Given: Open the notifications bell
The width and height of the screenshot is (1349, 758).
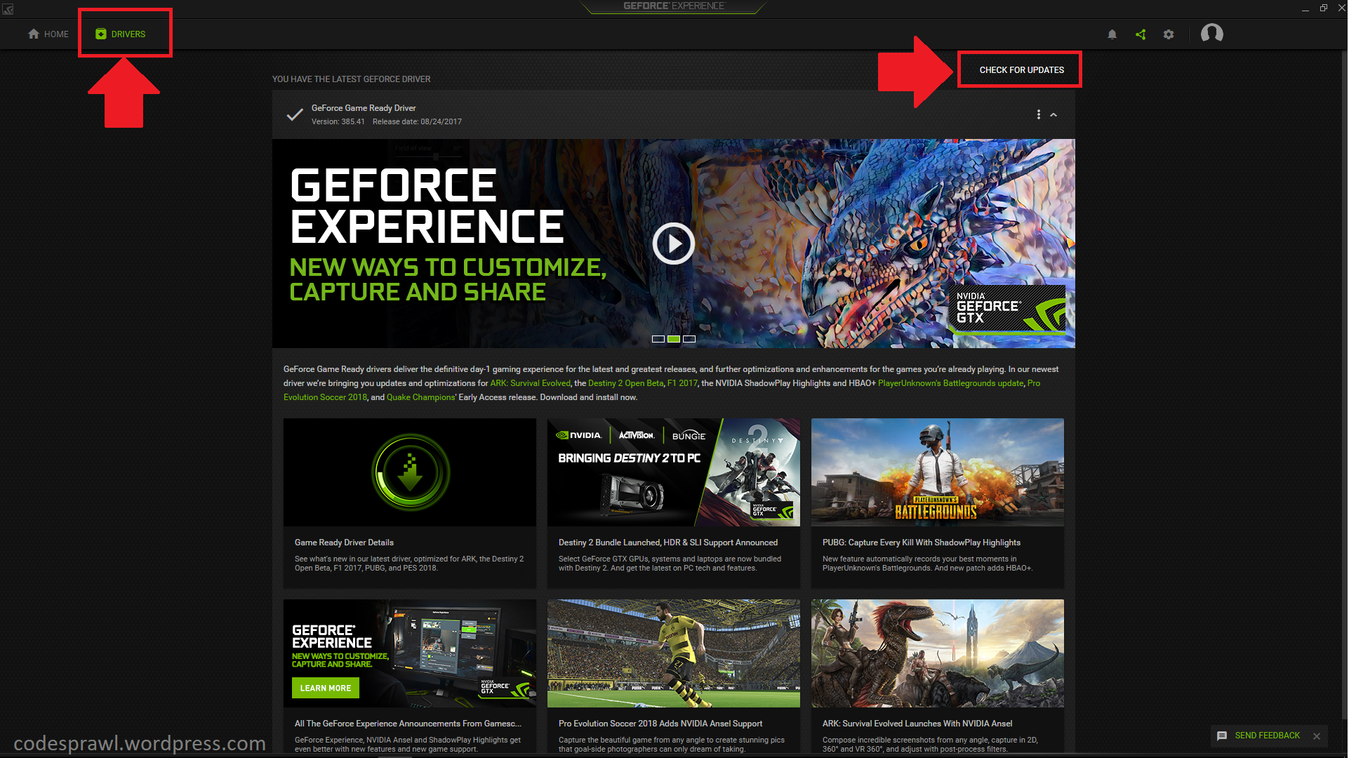Looking at the screenshot, I should pyautogui.click(x=1113, y=34).
